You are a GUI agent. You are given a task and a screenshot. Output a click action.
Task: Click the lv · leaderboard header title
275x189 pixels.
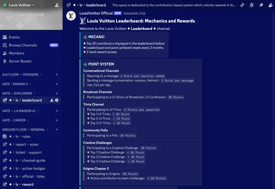(89, 5)
